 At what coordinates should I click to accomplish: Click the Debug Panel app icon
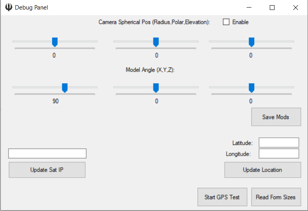point(8,8)
